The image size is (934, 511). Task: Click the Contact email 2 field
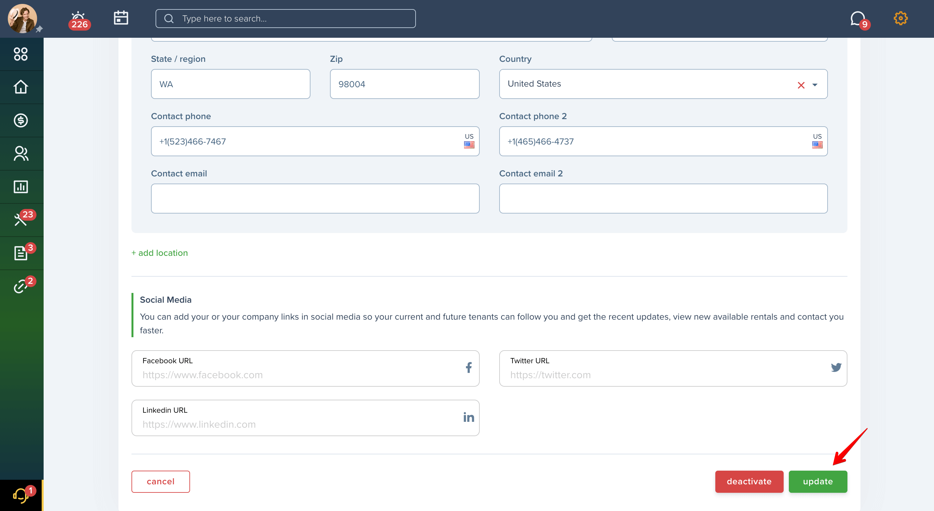coord(663,199)
